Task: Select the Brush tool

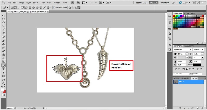Action: pyautogui.click(x=4, y=41)
